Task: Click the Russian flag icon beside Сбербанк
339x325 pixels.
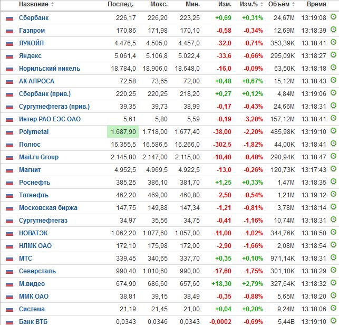Action: click(9, 18)
